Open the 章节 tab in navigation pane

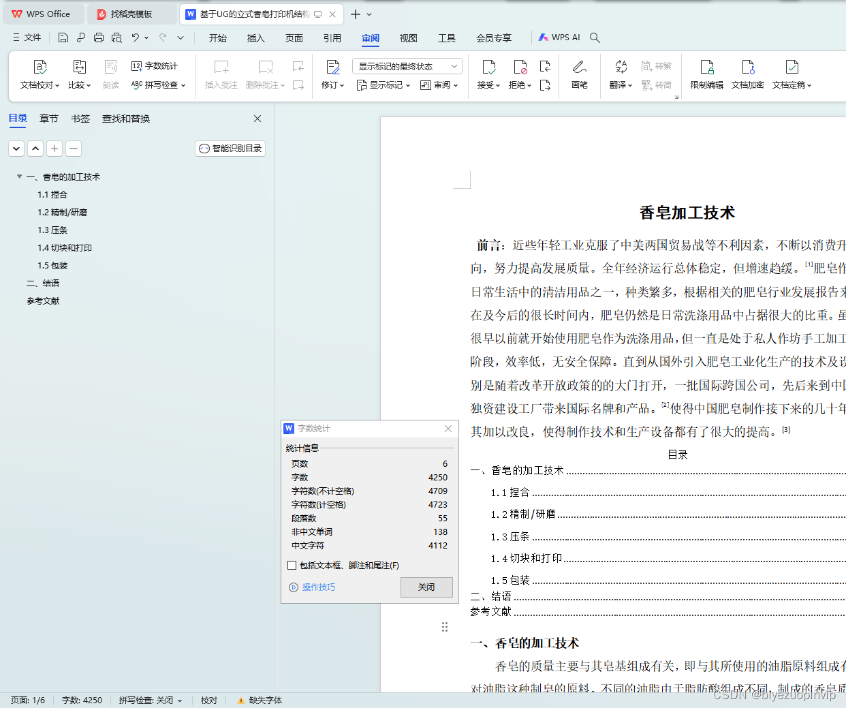[49, 119]
